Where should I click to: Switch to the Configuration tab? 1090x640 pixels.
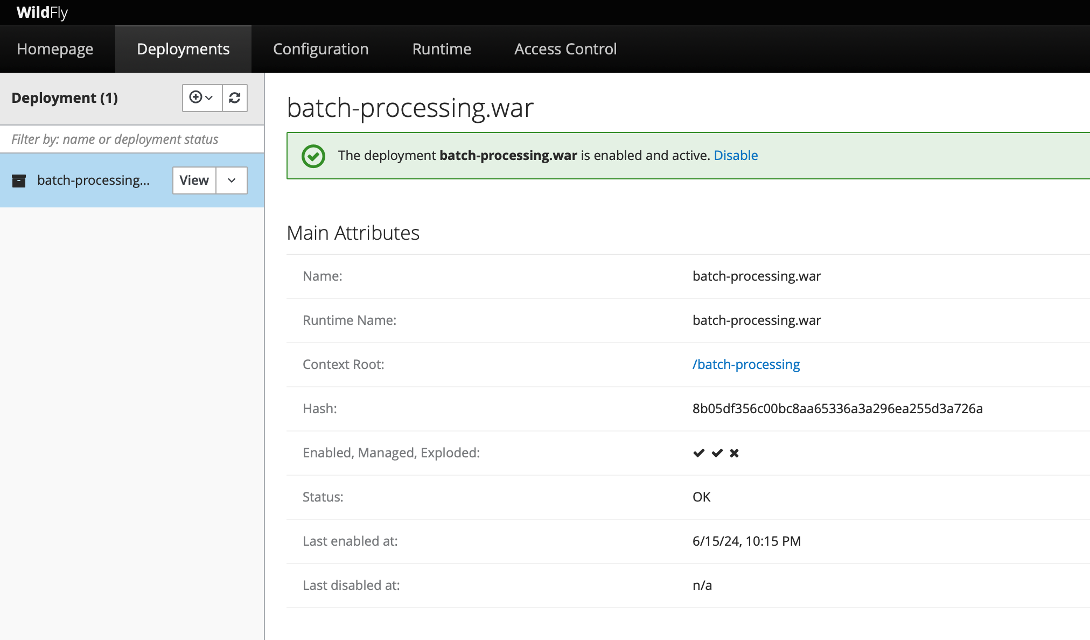tap(320, 49)
